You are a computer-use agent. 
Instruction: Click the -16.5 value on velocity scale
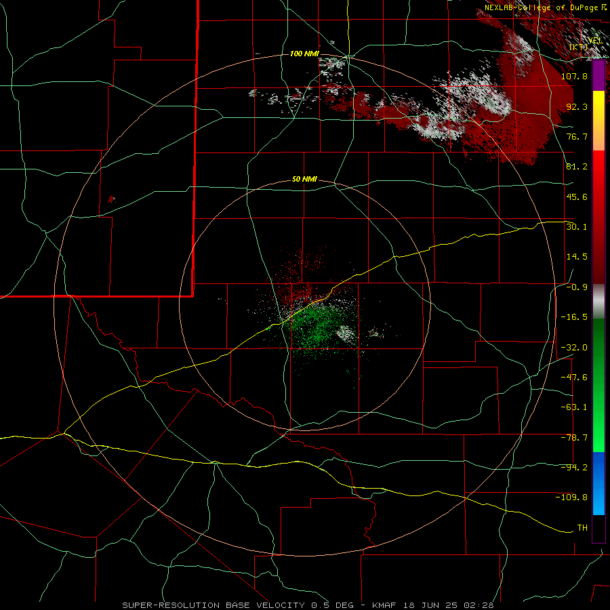574,317
